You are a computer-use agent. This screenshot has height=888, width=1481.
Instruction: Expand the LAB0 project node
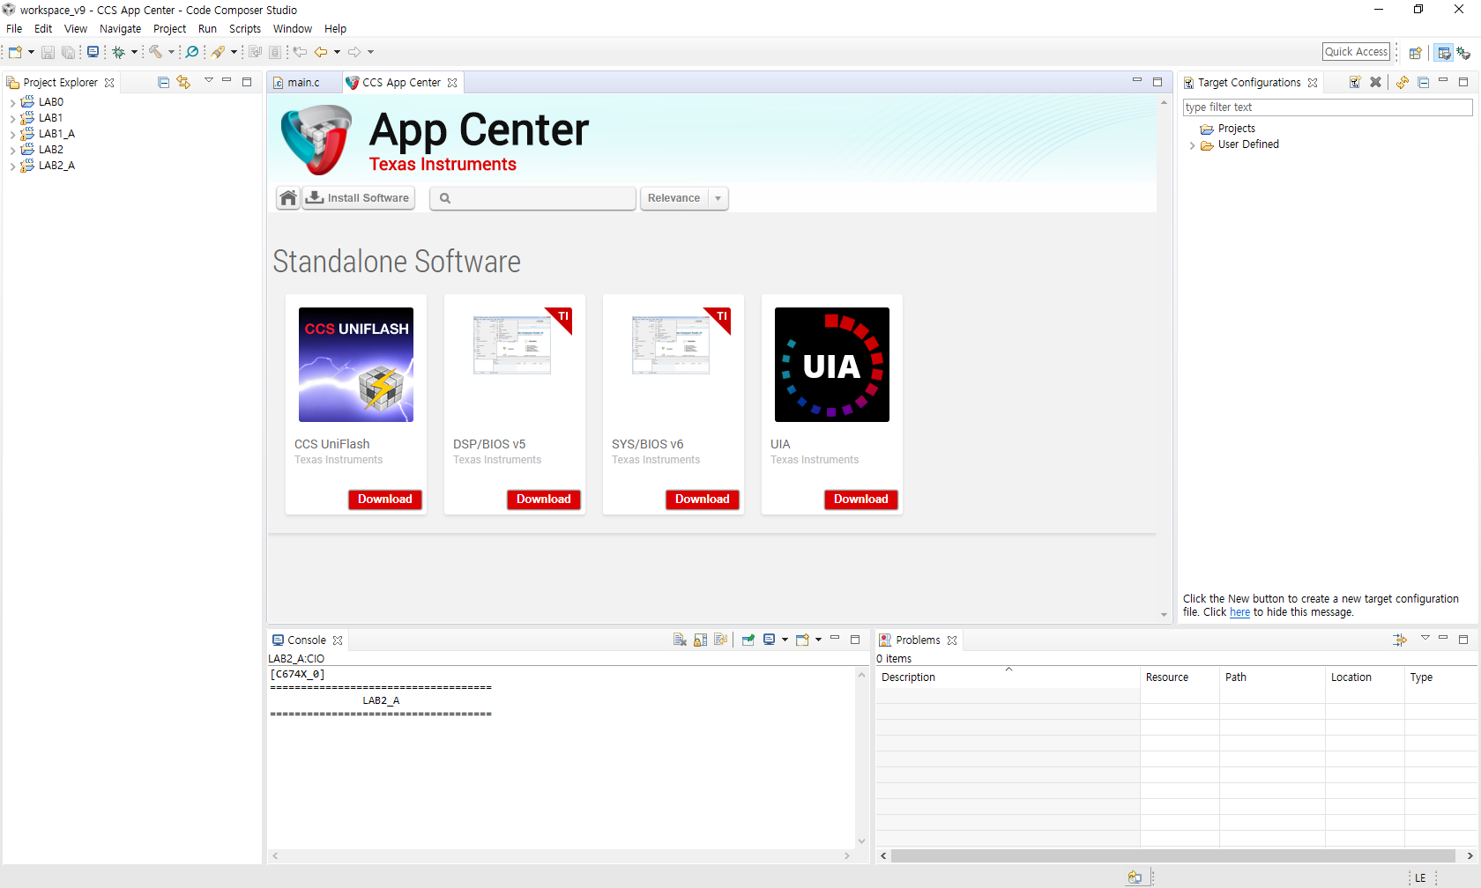pos(12,103)
